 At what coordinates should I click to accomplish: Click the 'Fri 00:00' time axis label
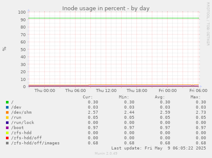pyautogui.click(x=168, y=91)
